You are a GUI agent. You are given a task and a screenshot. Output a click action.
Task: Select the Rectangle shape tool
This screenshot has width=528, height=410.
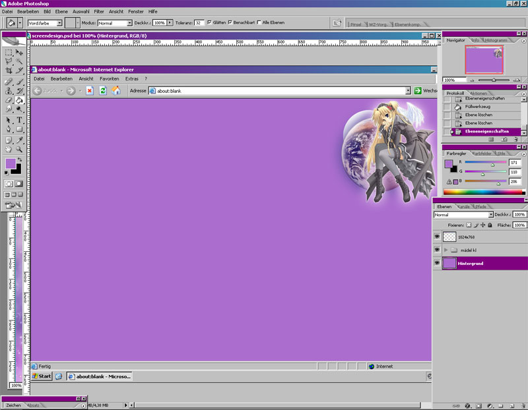click(20, 129)
